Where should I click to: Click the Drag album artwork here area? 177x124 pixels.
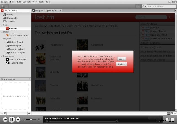click(x=15, y=96)
